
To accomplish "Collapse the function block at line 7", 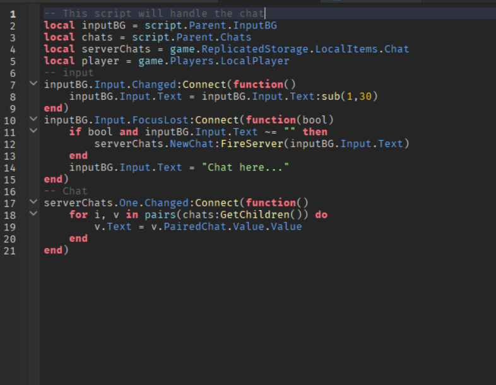I will (x=33, y=83).
